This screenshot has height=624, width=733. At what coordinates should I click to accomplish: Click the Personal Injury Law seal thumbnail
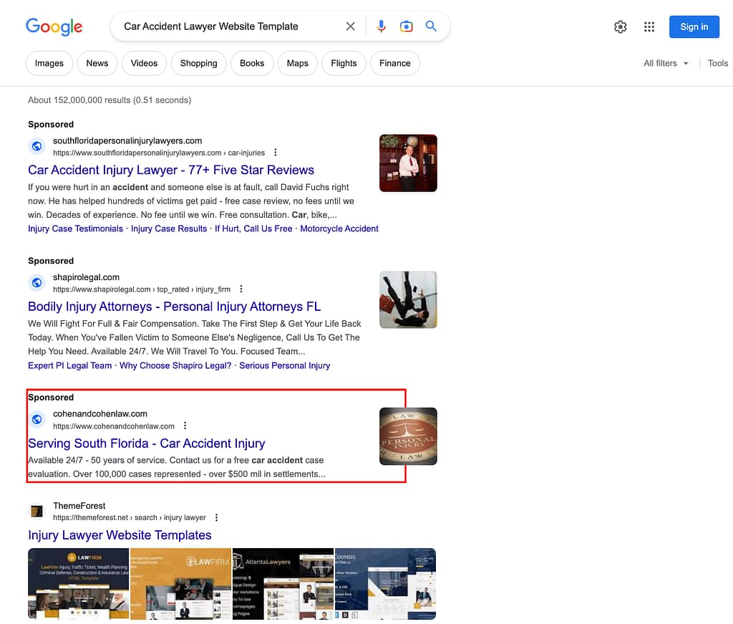(x=408, y=436)
